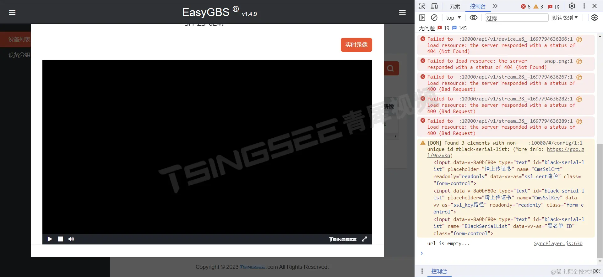Click the warning count 3 indicator

538,7
